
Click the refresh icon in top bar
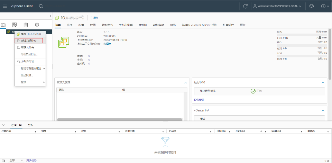point(246,6)
